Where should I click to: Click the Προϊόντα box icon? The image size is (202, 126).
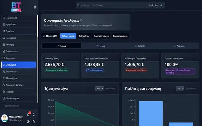point(4,31)
